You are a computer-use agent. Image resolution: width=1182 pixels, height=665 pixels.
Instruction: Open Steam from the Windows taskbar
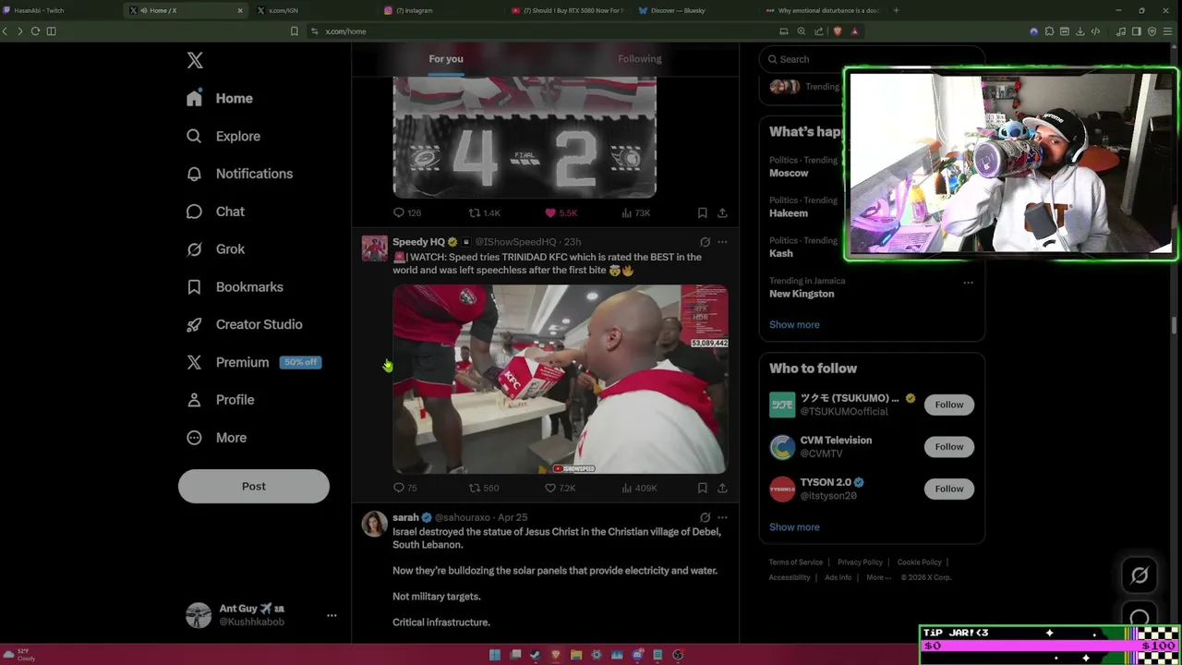click(535, 655)
